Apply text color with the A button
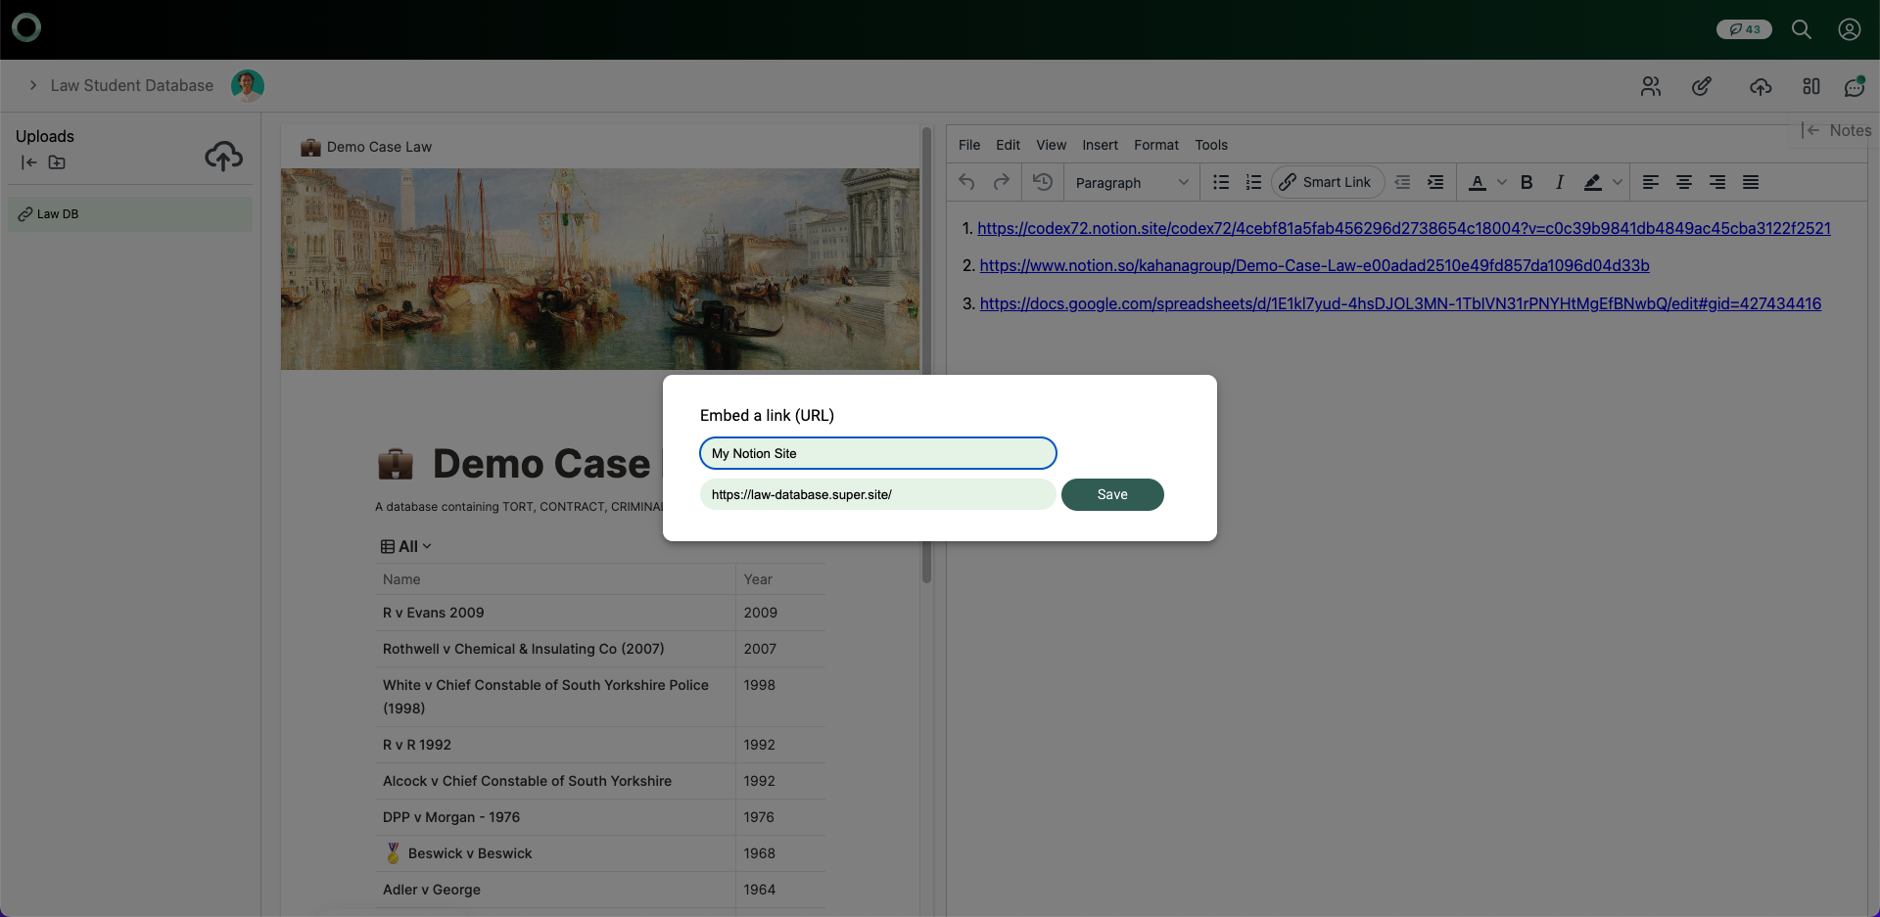Viewport: 1880px width, 917px height. [1478, 182]
